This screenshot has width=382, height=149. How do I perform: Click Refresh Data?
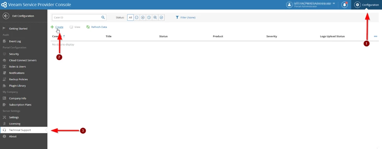(x=96, y=27)
